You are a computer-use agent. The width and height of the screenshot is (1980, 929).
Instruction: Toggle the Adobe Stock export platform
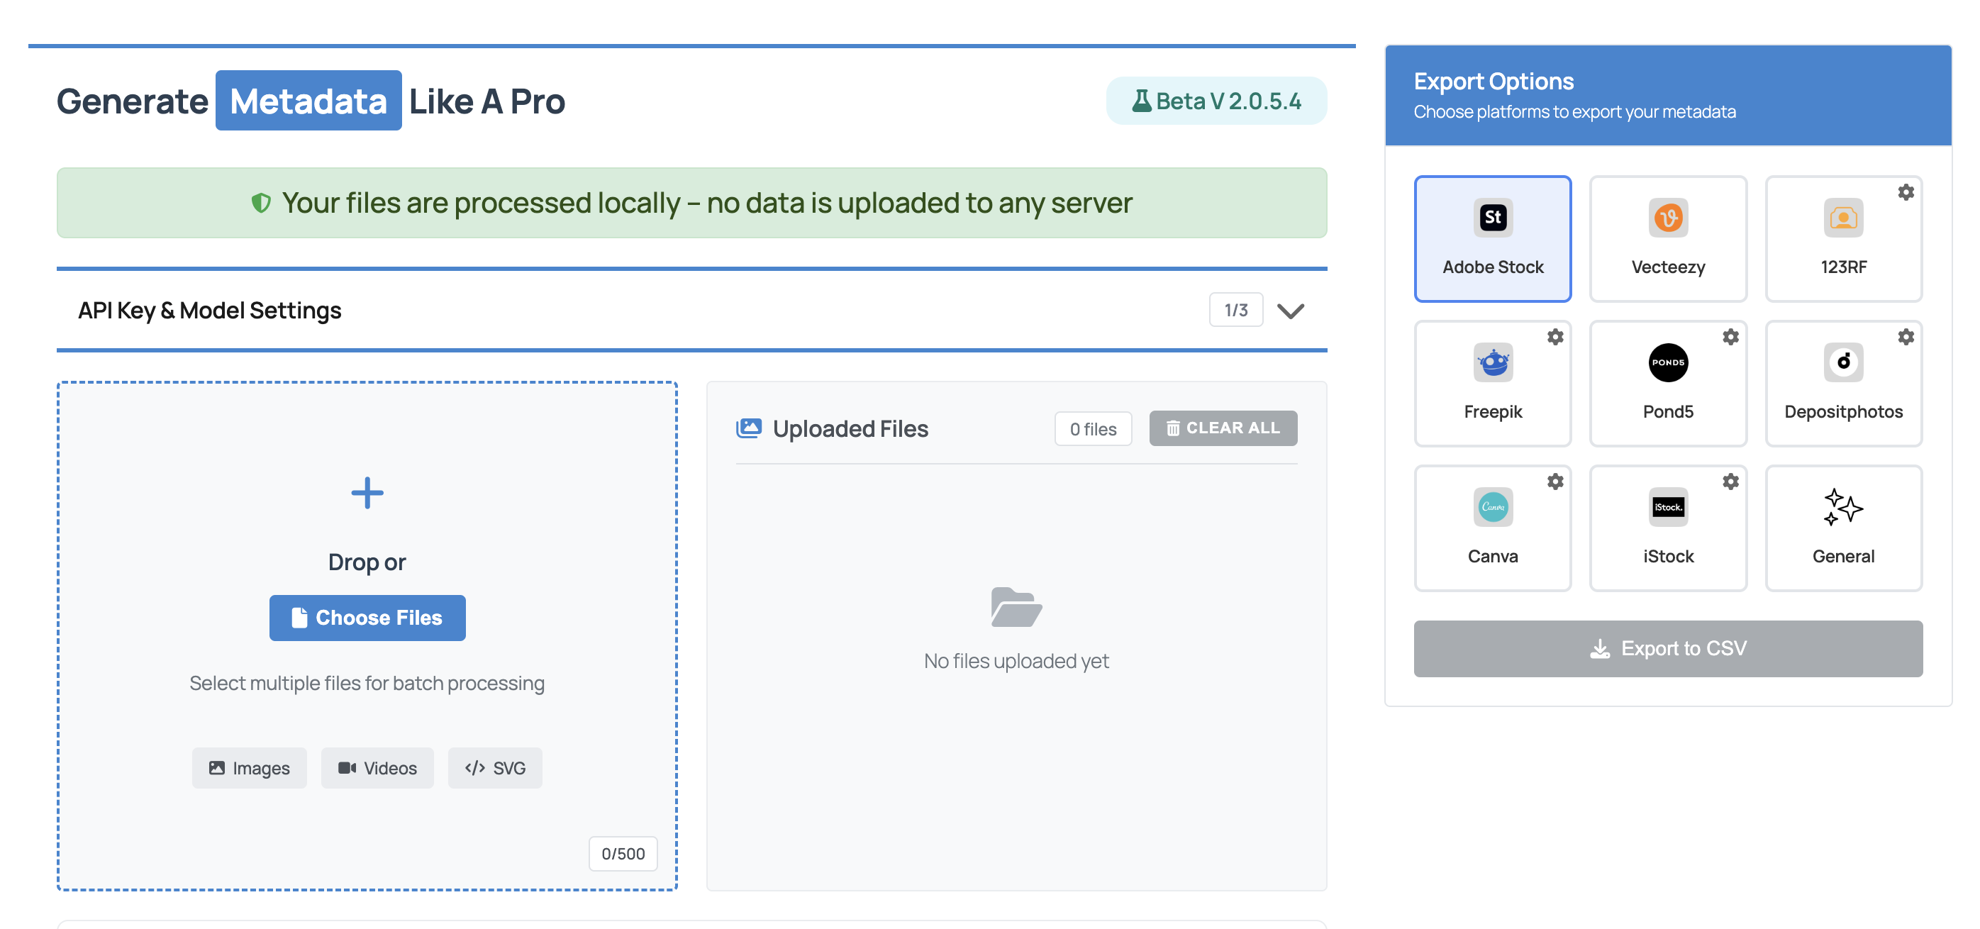[x=1492, y=238]
